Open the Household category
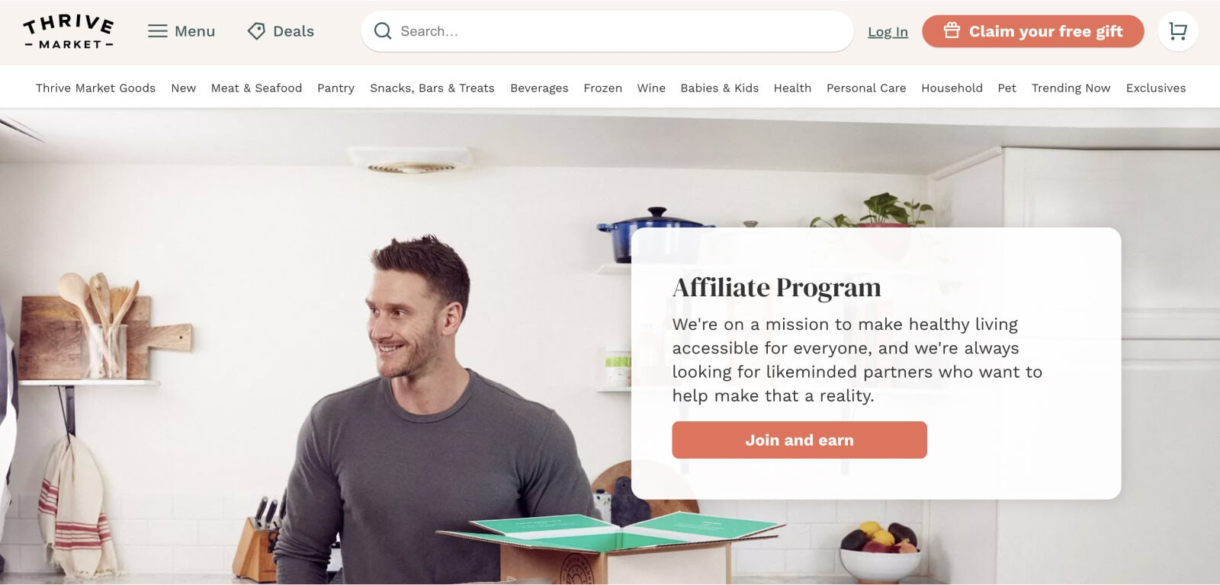The image size is (1220, 585). click(952, 88)
